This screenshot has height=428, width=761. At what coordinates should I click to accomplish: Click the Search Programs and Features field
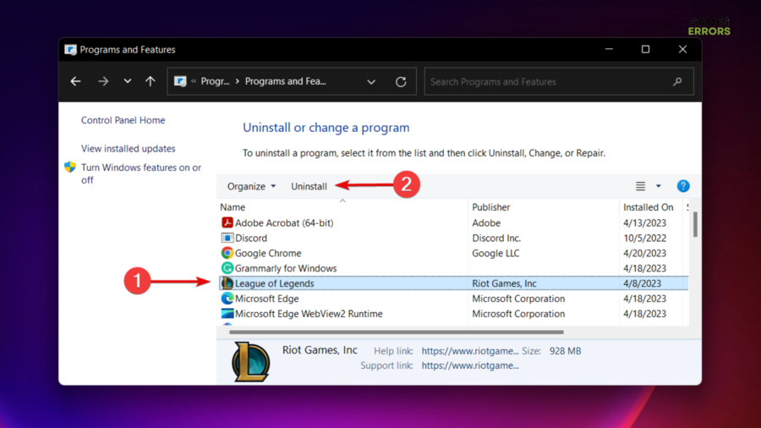pyautogui.click(x=550, y=82)
